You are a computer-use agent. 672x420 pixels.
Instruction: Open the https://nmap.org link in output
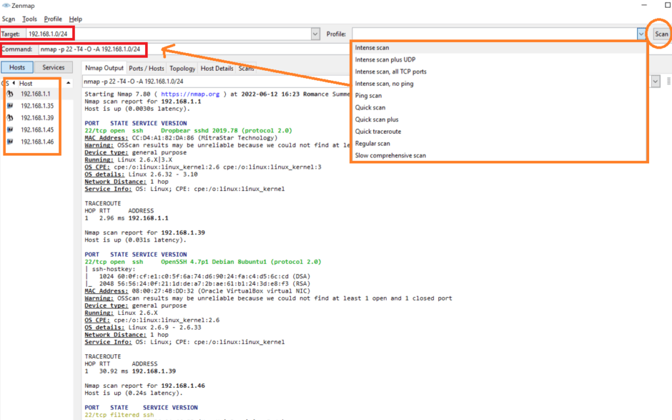pos(190,94)
